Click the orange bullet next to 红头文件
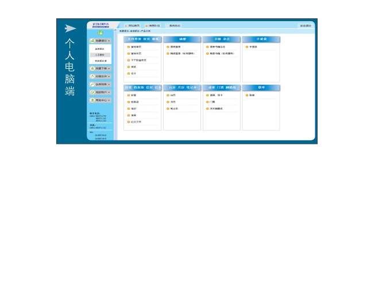The height and width of the screenshot is (287, 375). coord(129,122)
